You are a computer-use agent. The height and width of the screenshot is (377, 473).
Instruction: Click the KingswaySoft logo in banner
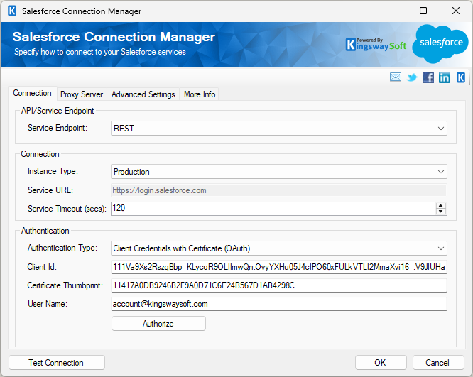(x=376, y=45)
